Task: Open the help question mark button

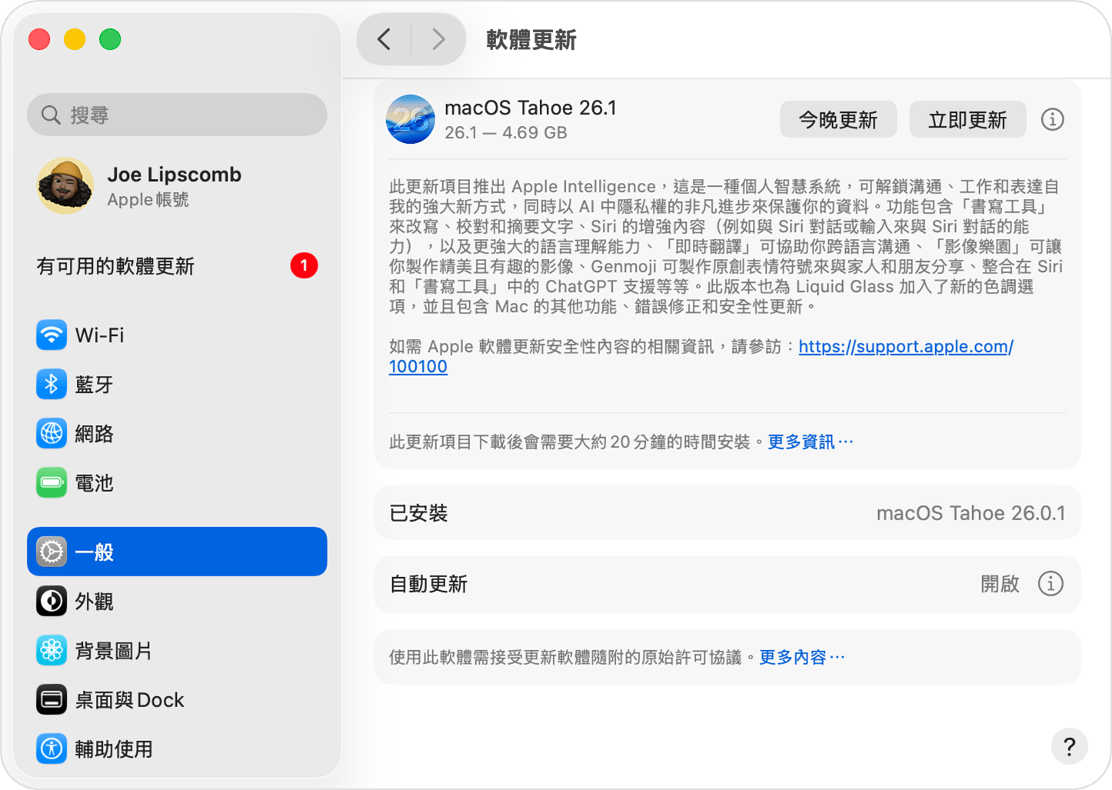Action: pos(1069,746)
